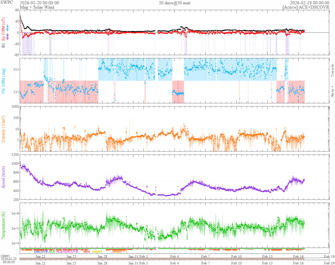Click the Jan 22 tick label on upper time axis
Viewport: 335px width, 265px height.
(41, 257)
